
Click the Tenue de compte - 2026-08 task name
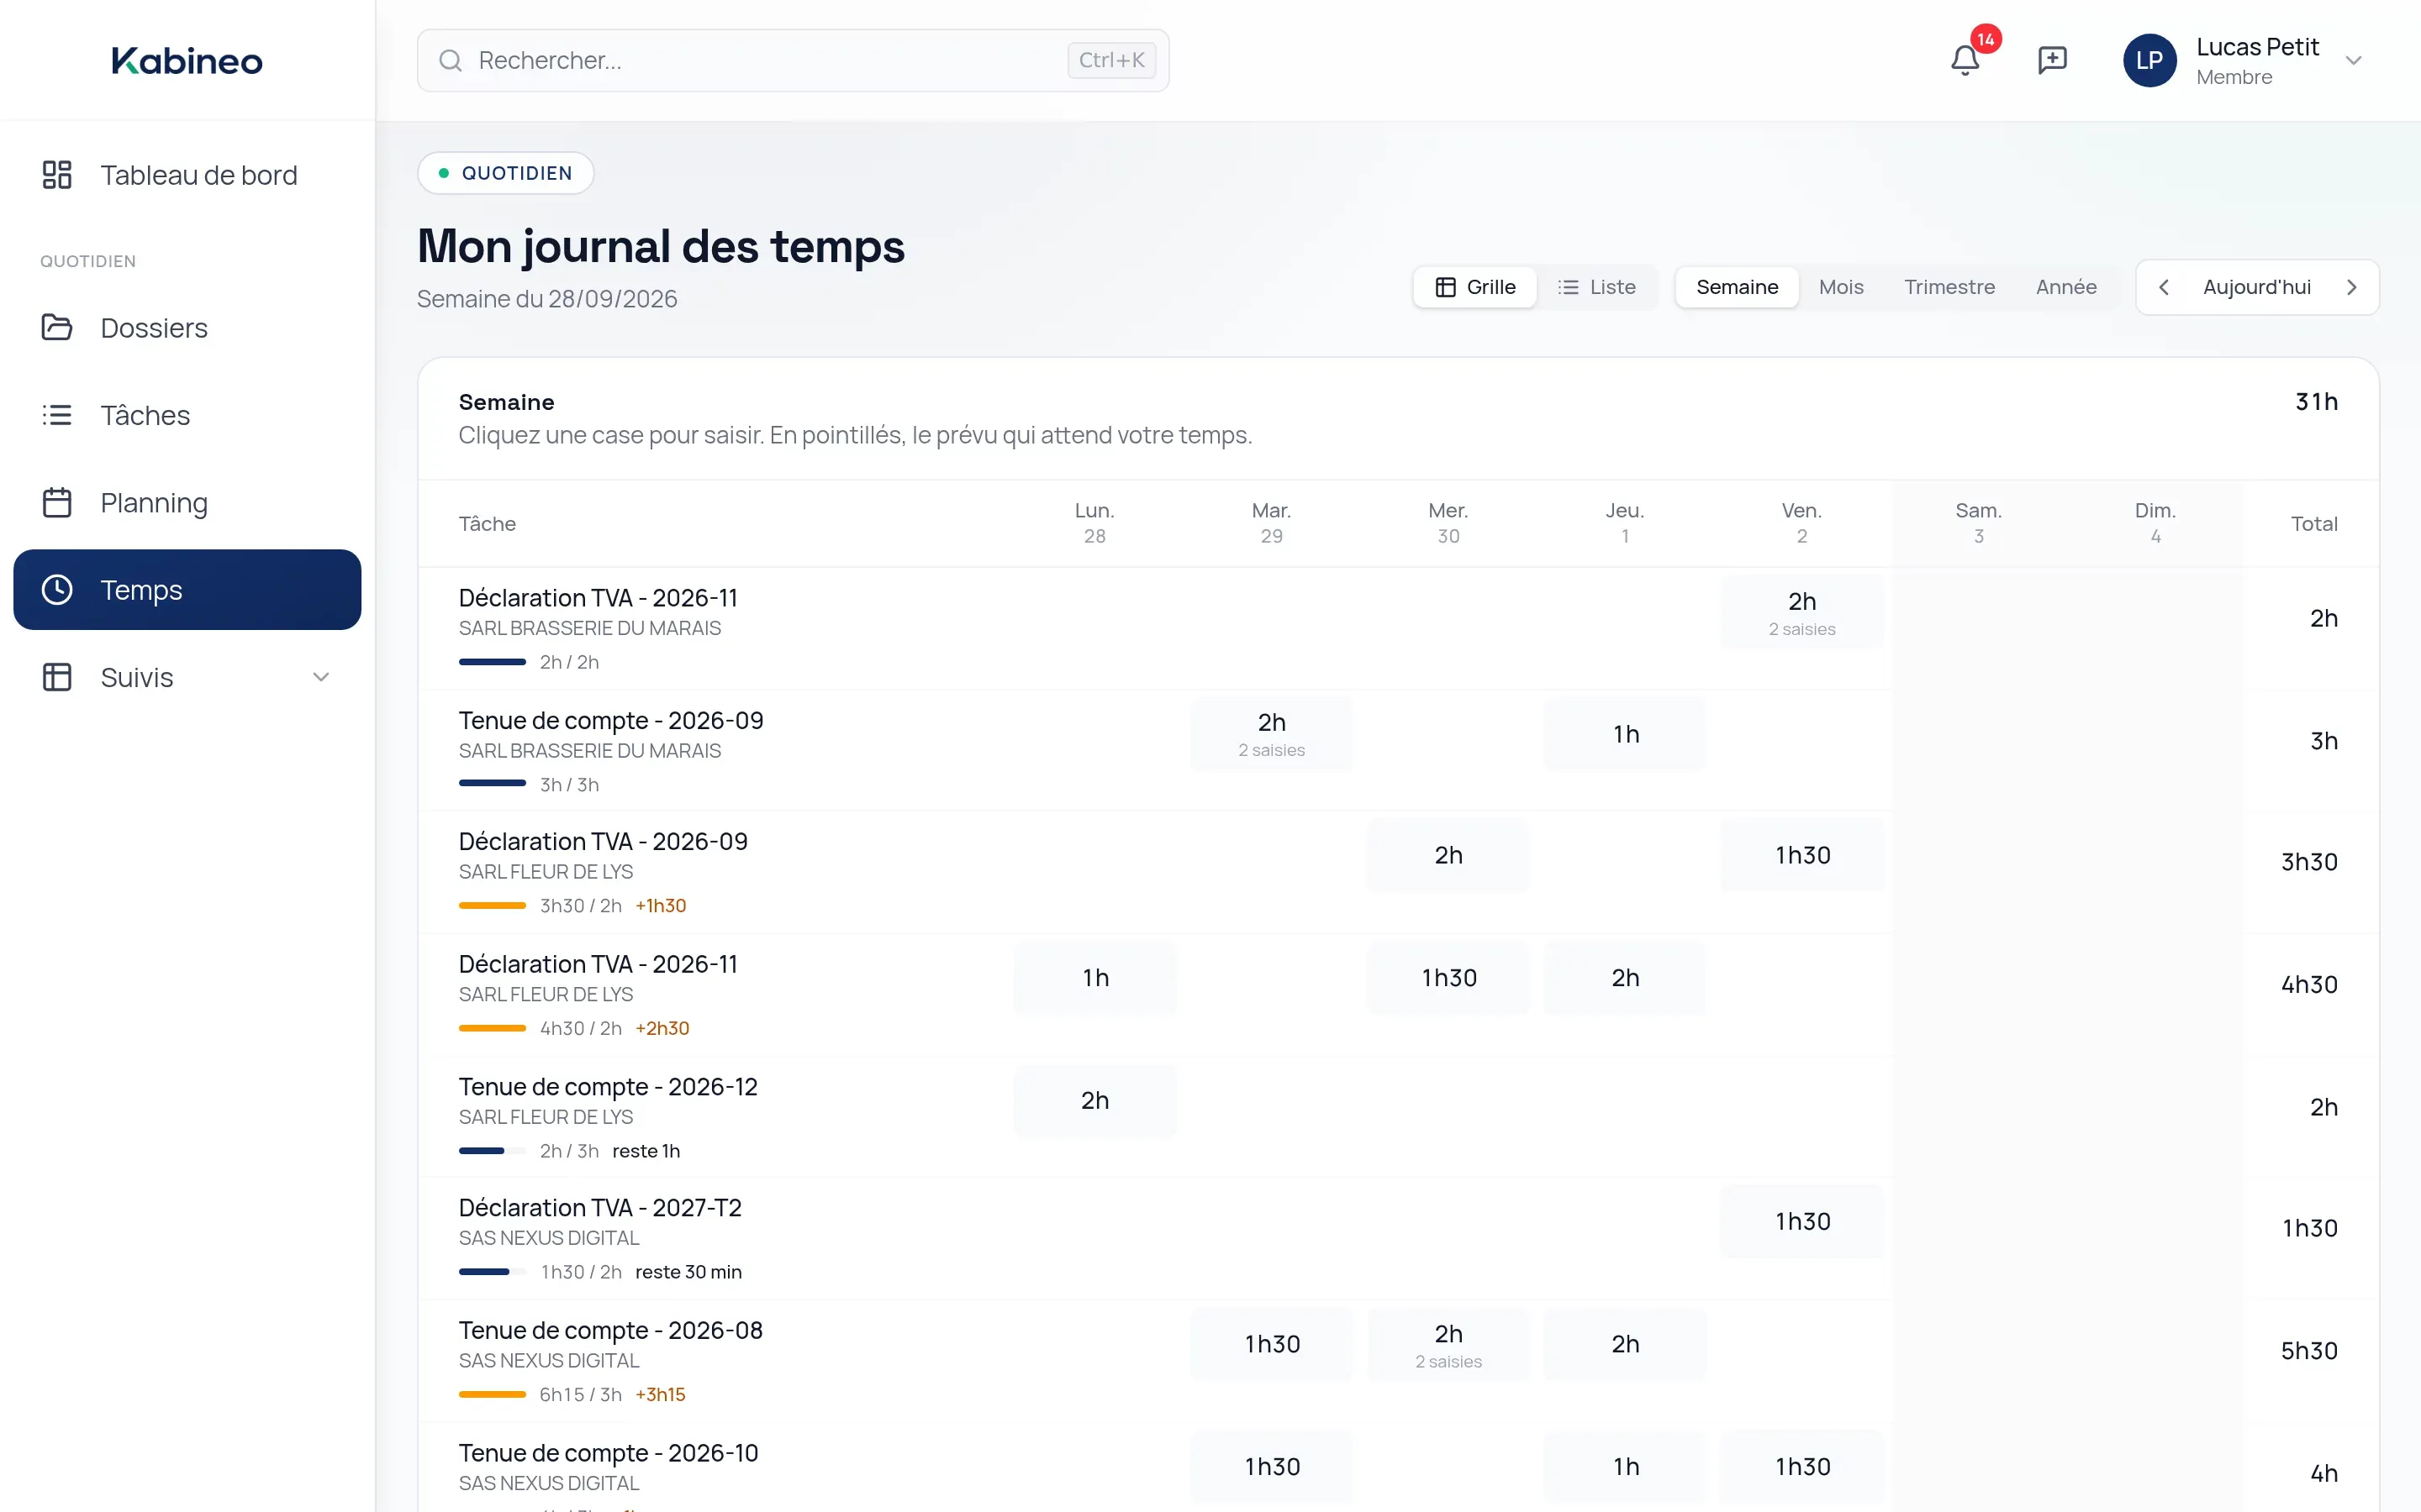610,1330
